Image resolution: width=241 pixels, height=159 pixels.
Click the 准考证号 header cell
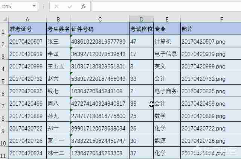[x=27, y=29]
